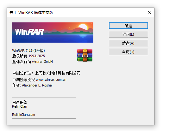This screenshot has height=131, width=169.
Task: Open the 主页(H) home page button
Action: (128, 52)
